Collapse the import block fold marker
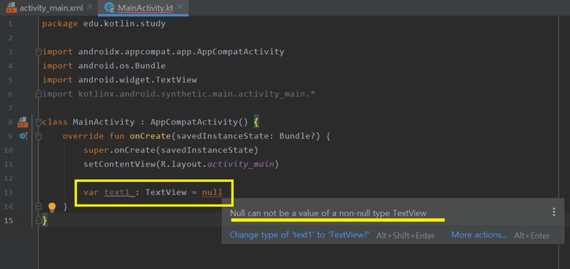Screen dimensions: 570x269 [38, 52]
